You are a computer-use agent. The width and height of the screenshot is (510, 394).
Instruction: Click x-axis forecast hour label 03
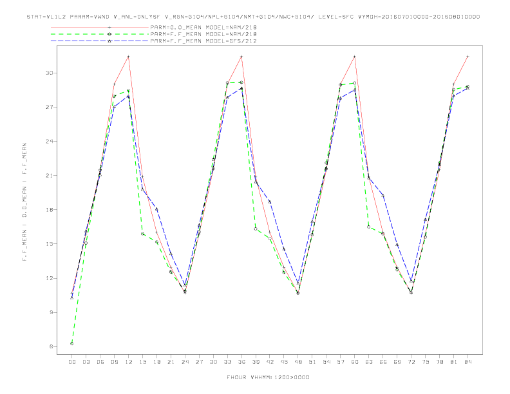(86, 362)
